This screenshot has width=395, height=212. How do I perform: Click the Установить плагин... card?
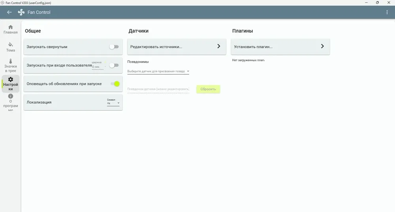click(x=280, y=47)
